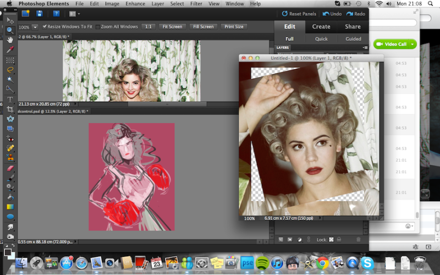Pick the Eyedropper tool
The width and height of the screenshot is (440, 275).
(x=10, y=50)
